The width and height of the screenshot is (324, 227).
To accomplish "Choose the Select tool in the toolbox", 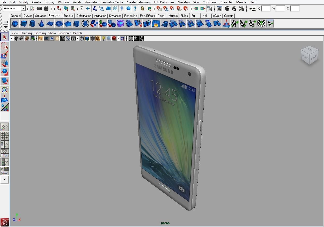I will tap(5, 37).
